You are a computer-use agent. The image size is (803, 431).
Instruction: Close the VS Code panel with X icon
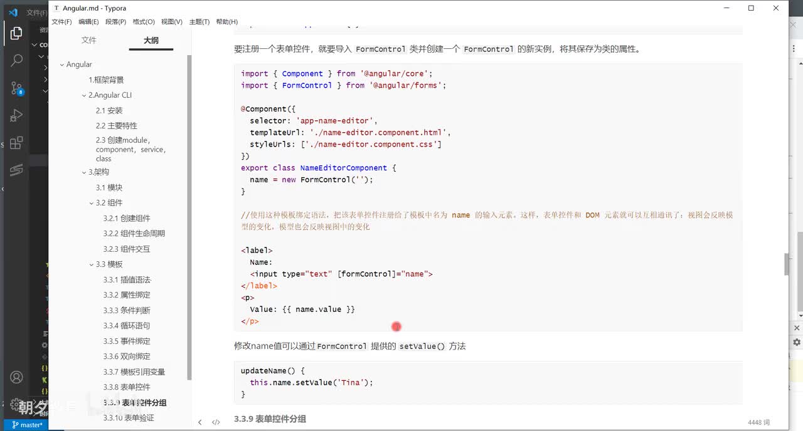[x=797, y=328]
